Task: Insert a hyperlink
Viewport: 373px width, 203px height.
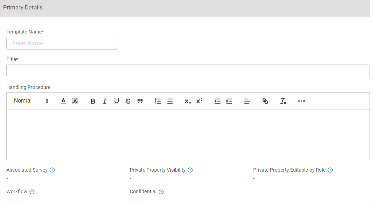Action: tap(265, 101)
